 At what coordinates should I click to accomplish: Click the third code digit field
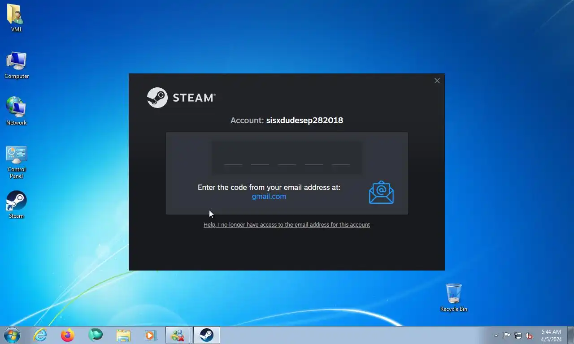(x=287, y=158)
